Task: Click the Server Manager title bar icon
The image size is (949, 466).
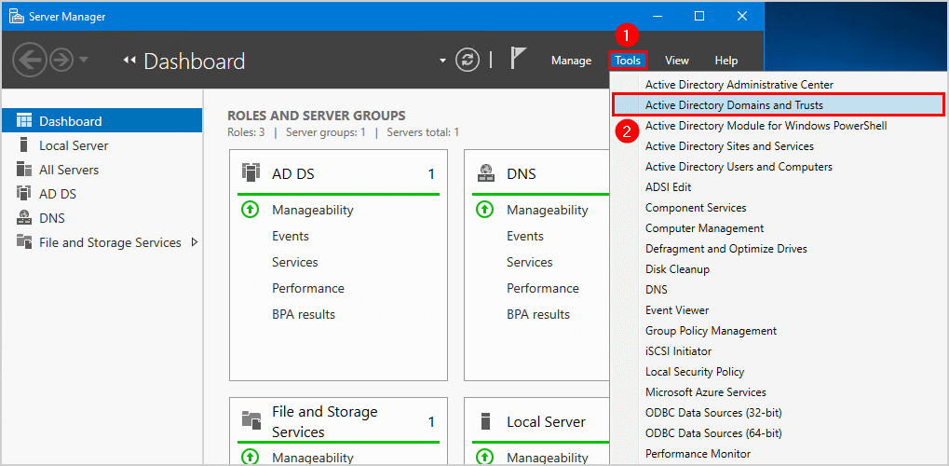Action: [17, 17]
